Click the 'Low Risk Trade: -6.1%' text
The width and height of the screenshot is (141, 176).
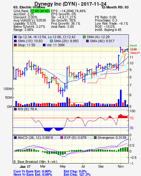click(112, 23)
